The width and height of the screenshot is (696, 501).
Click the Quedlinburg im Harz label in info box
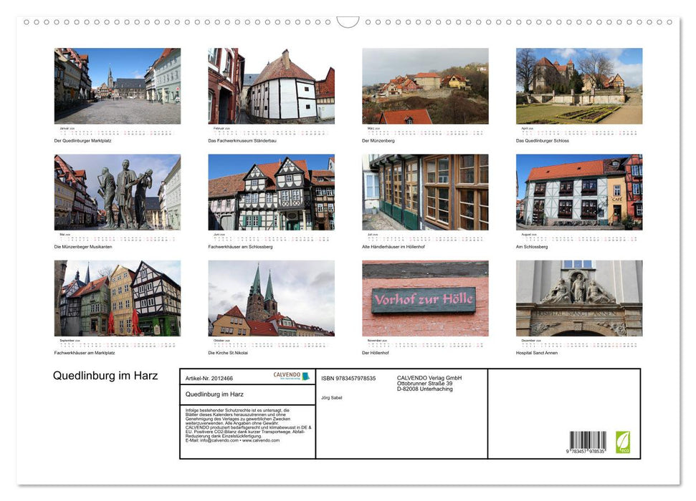coord(215,393)
